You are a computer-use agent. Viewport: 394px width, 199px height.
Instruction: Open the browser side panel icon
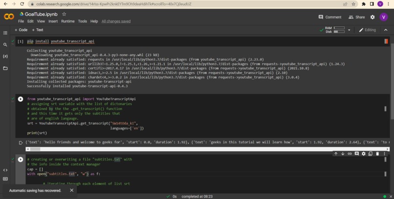(372, 4)
